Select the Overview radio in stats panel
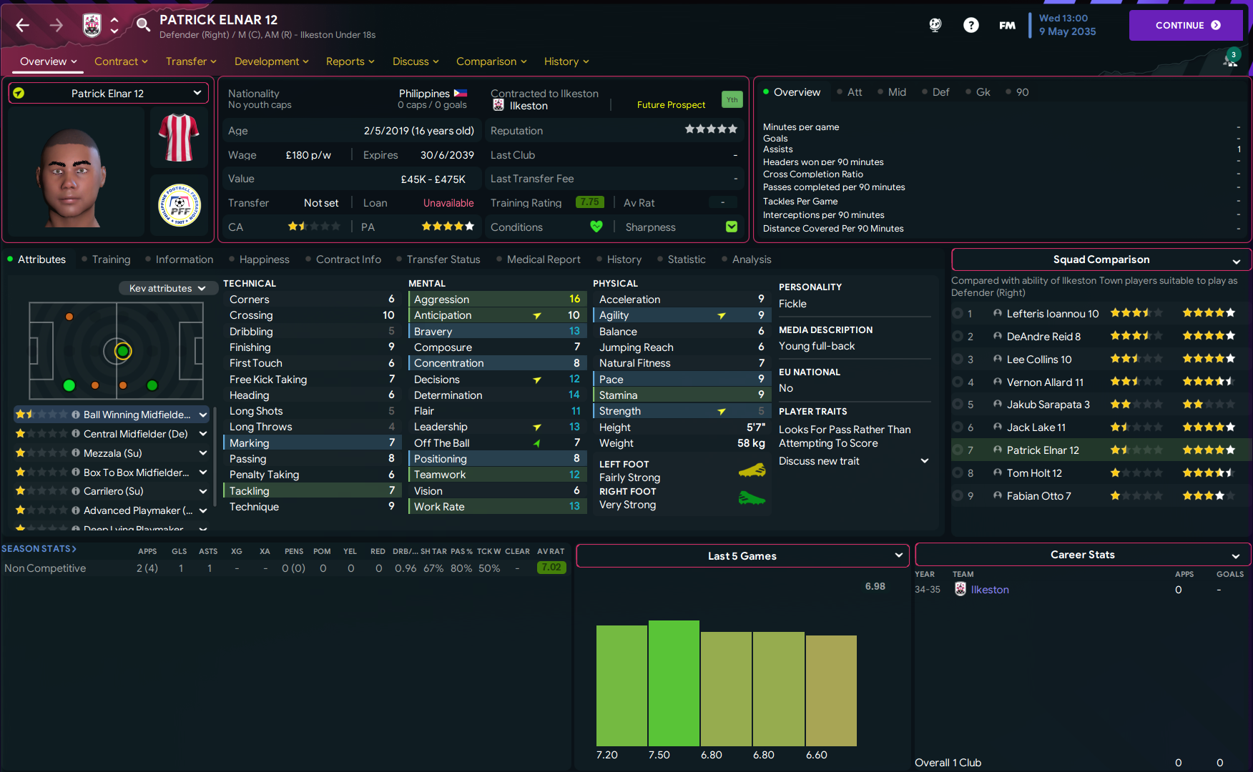The width and height of the screenshot is (1253, 772). pos(792,92)
